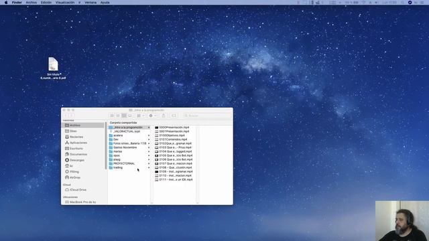Screen dimensions: 429x241
Task: Select the PDF file on the desktop
Action: tap(53, 68)
